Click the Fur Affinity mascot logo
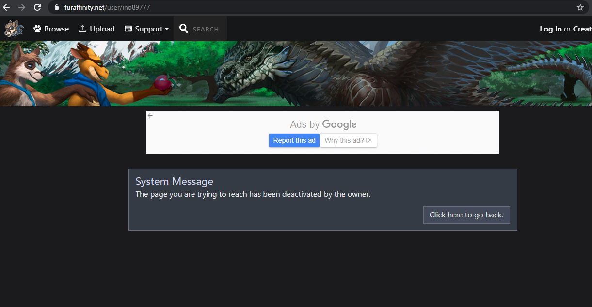 13,29
